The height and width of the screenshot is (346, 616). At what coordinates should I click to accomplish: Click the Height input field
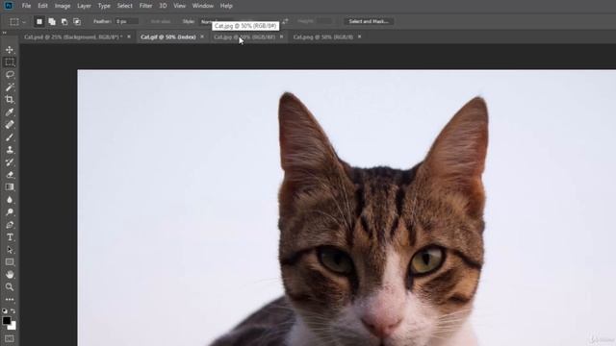[x=324, y=21]
